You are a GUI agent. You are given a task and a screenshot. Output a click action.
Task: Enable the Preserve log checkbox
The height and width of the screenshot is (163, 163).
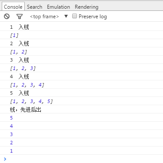pyautogui.click(x=74, y=16)
